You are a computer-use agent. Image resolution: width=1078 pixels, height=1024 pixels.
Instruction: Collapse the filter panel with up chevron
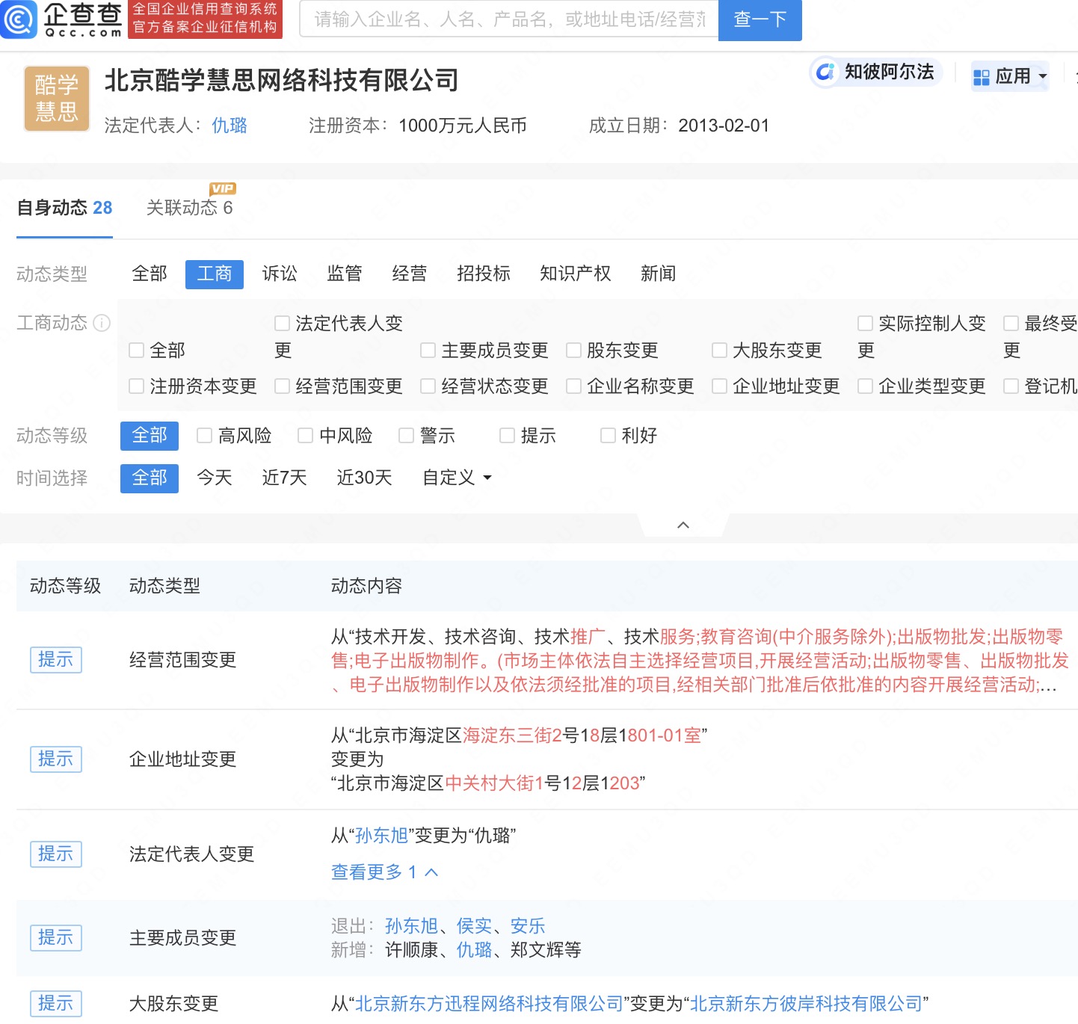click(683, 525)
